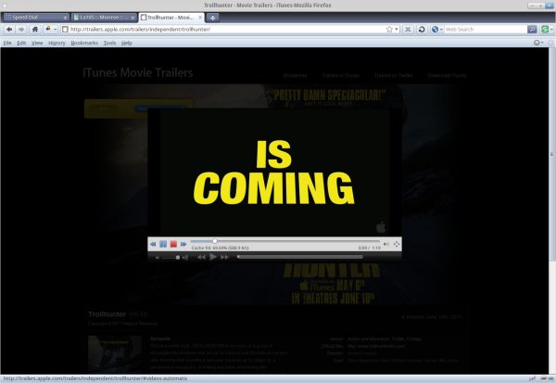Click the Trailers in iTunes nav link
The image size is (556, 383).
pyautogui.click(x=341, y=75)
